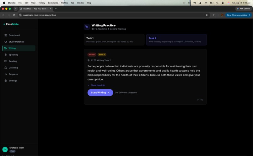Bookmark this page with the star
253x156 pixels.
[207, 15]
